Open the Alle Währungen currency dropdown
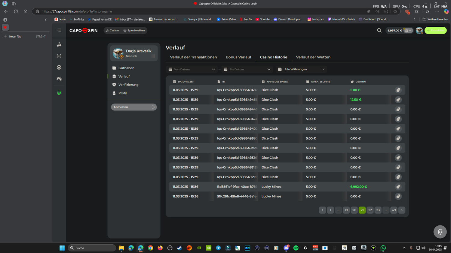Screen dimensions: 451x253 click(301, 69)
